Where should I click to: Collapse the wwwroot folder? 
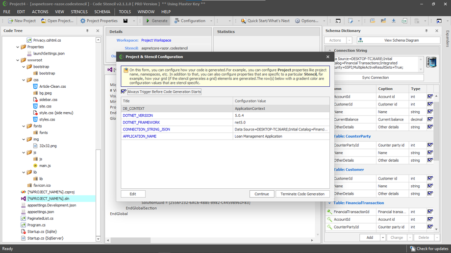17,60
